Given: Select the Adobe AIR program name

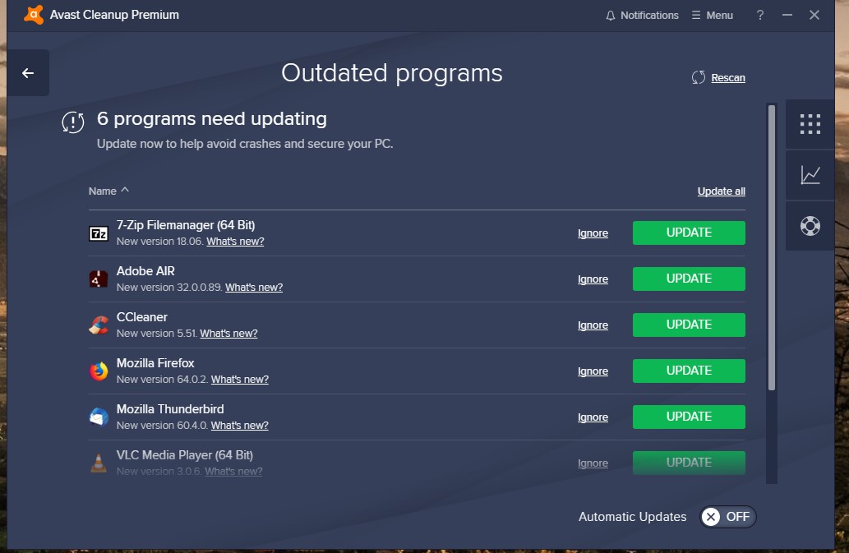Looking at the screenshot, I should click(145, 271).
